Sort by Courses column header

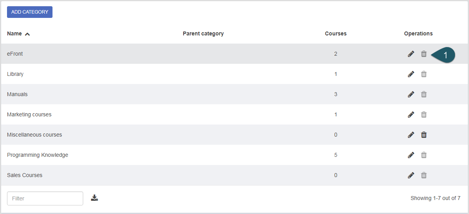[x=336, y=33]
